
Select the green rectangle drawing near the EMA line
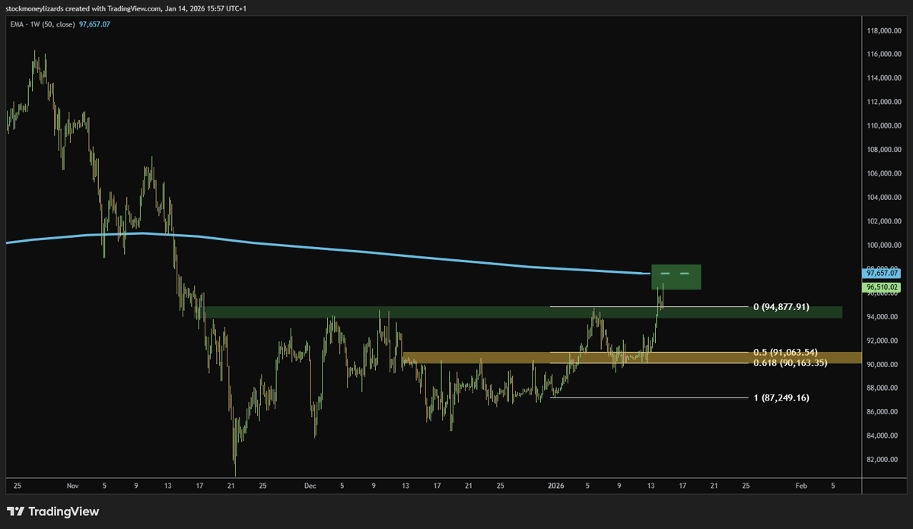pos(676,277)
